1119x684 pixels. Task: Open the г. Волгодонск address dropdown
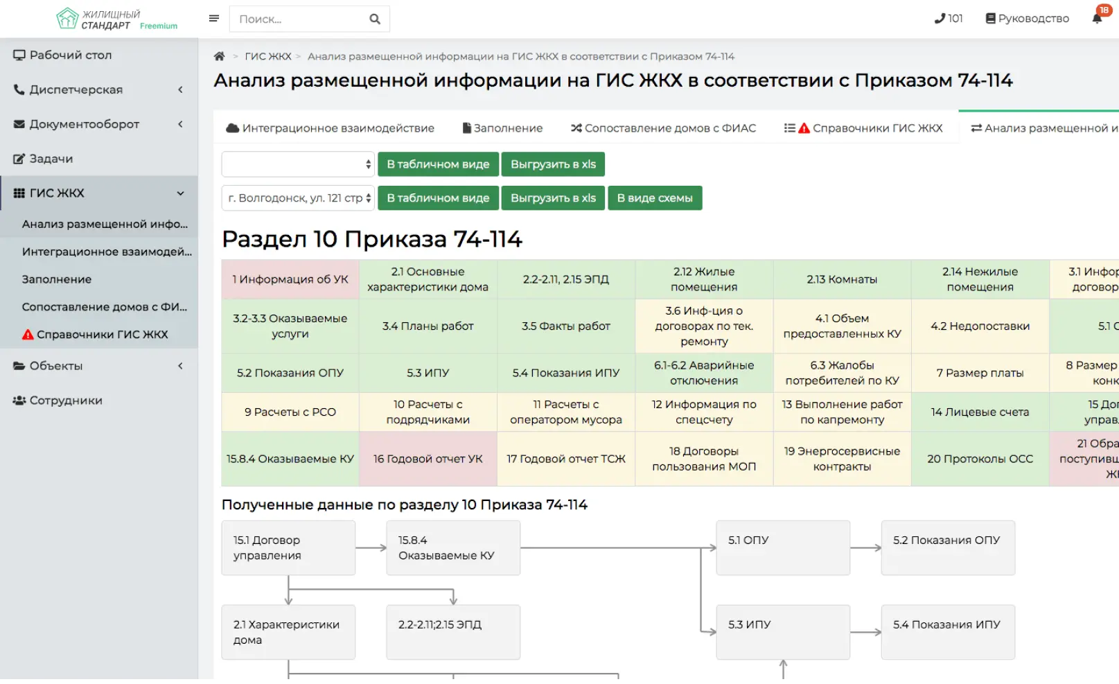(298, 198)
